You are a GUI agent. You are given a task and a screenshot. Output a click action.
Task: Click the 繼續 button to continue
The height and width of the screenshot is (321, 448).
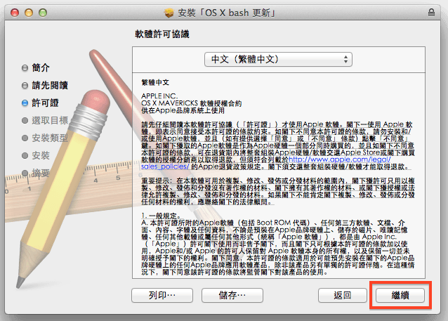point(400,295)
